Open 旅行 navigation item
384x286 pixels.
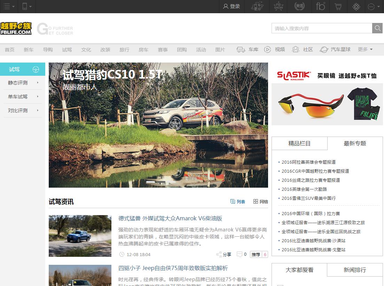point(124,50)
